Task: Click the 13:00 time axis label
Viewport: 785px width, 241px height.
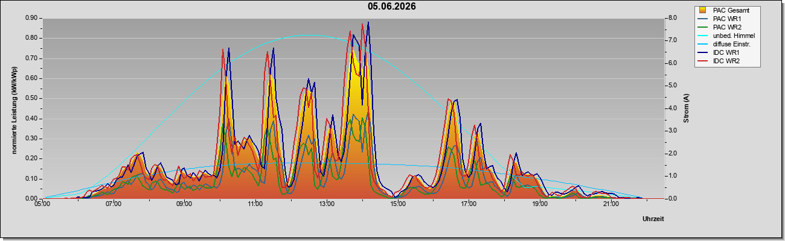Action: [x=326, y=205]
